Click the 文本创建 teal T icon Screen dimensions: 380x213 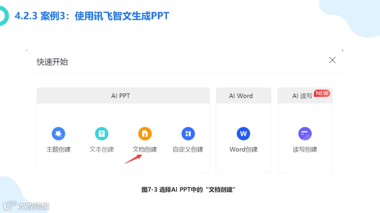click(102, 133)
